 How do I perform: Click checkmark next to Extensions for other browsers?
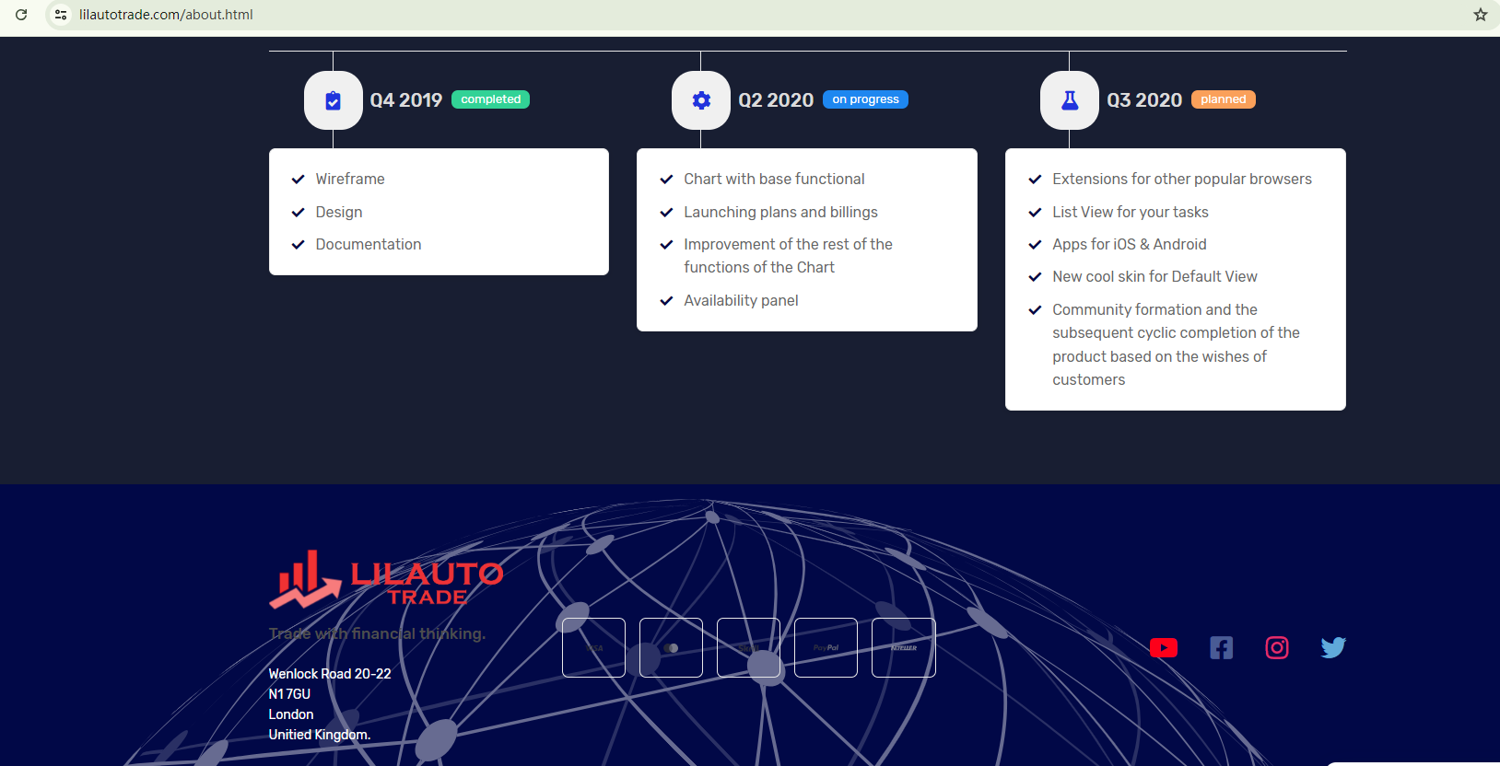[1035, 180]
